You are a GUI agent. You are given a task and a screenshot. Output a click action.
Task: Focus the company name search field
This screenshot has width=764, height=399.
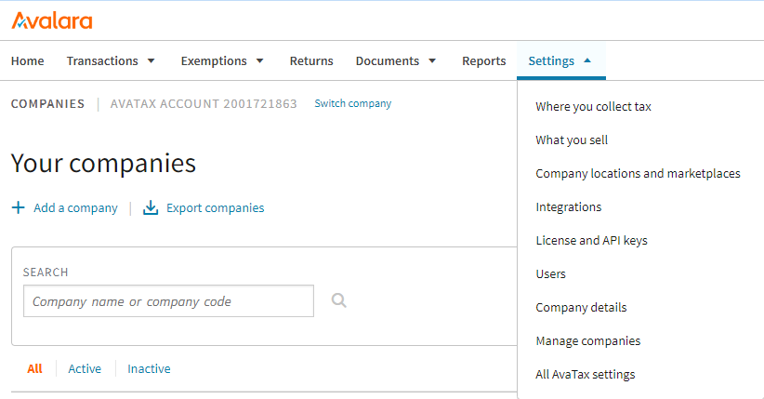pos(168,301)
